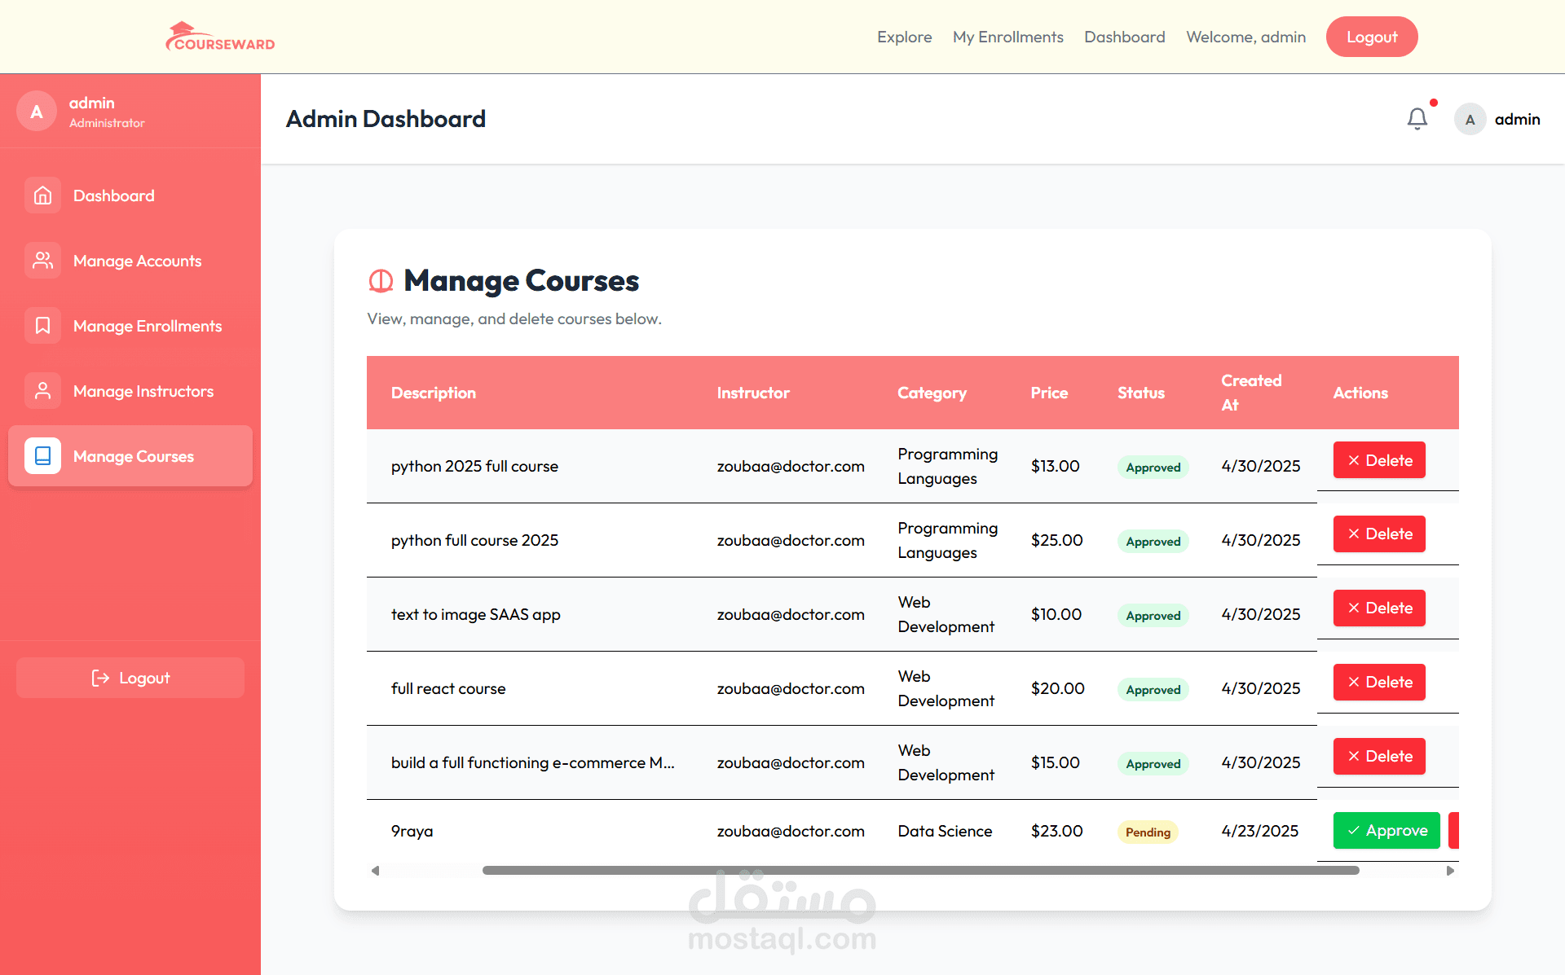
Task: Click the Manage Instructors person icon
Action: [42, 391]
